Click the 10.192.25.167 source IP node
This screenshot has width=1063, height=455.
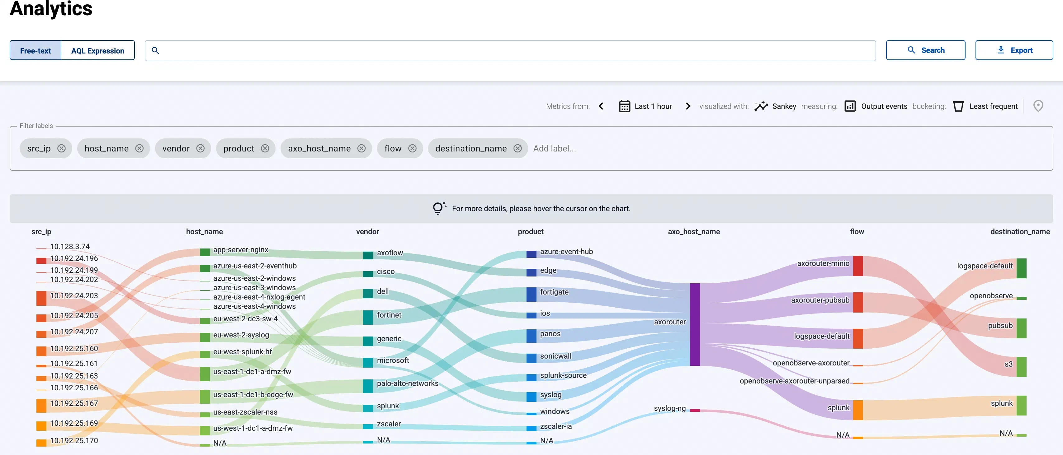(x=41, y=406)
